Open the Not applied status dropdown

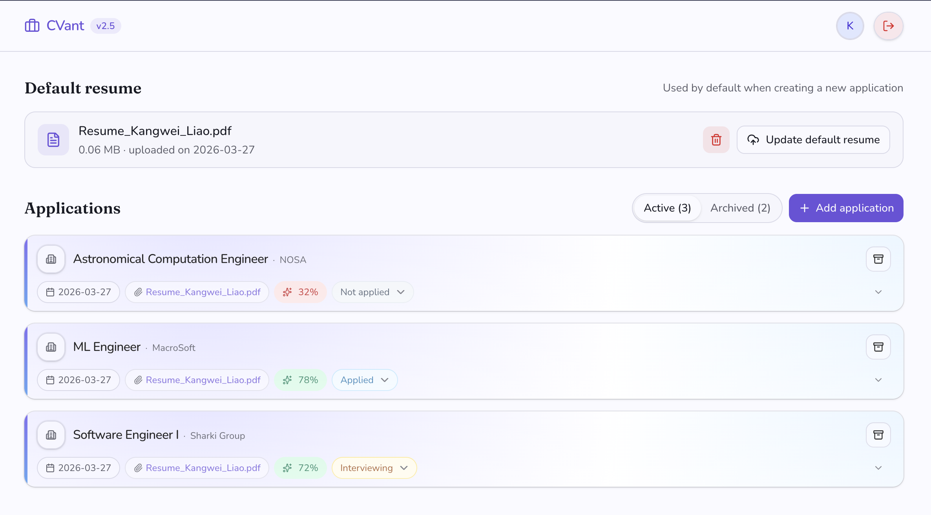372,292
